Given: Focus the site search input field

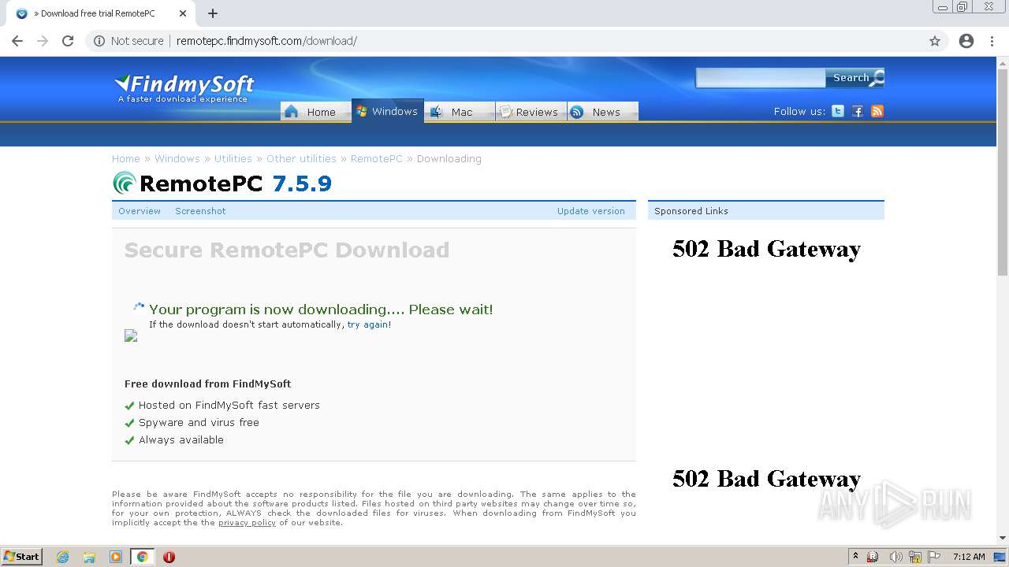Looking at the screenshot, I should point(761,77).
